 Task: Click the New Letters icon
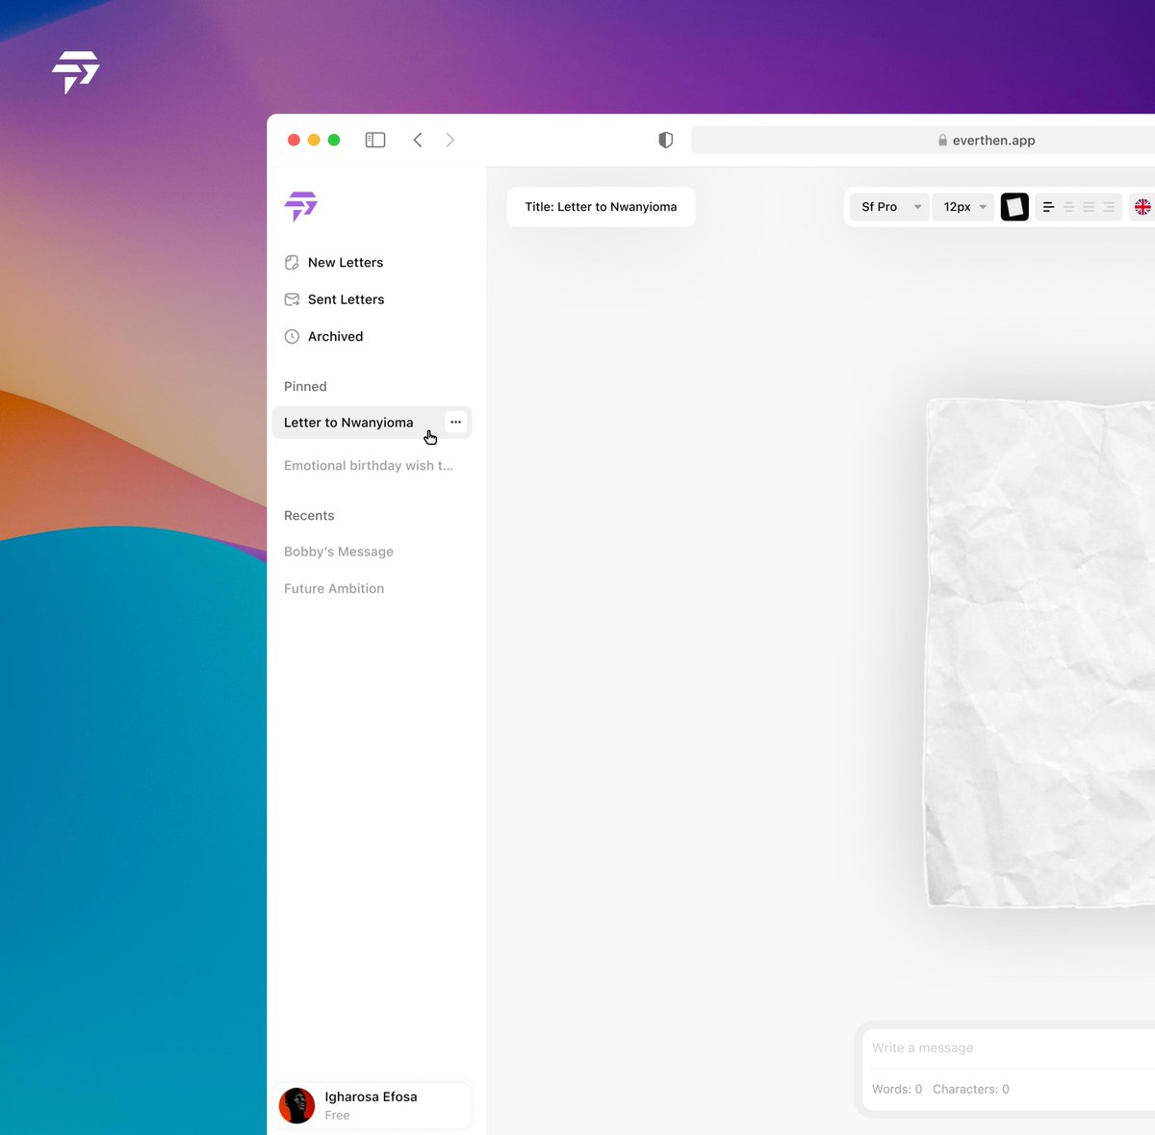coord(292,263)
